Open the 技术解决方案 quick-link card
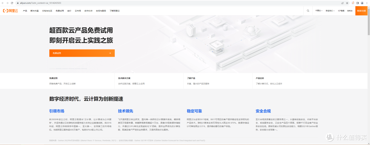This screenshot has height=145, width=370. tap(149, 81)
